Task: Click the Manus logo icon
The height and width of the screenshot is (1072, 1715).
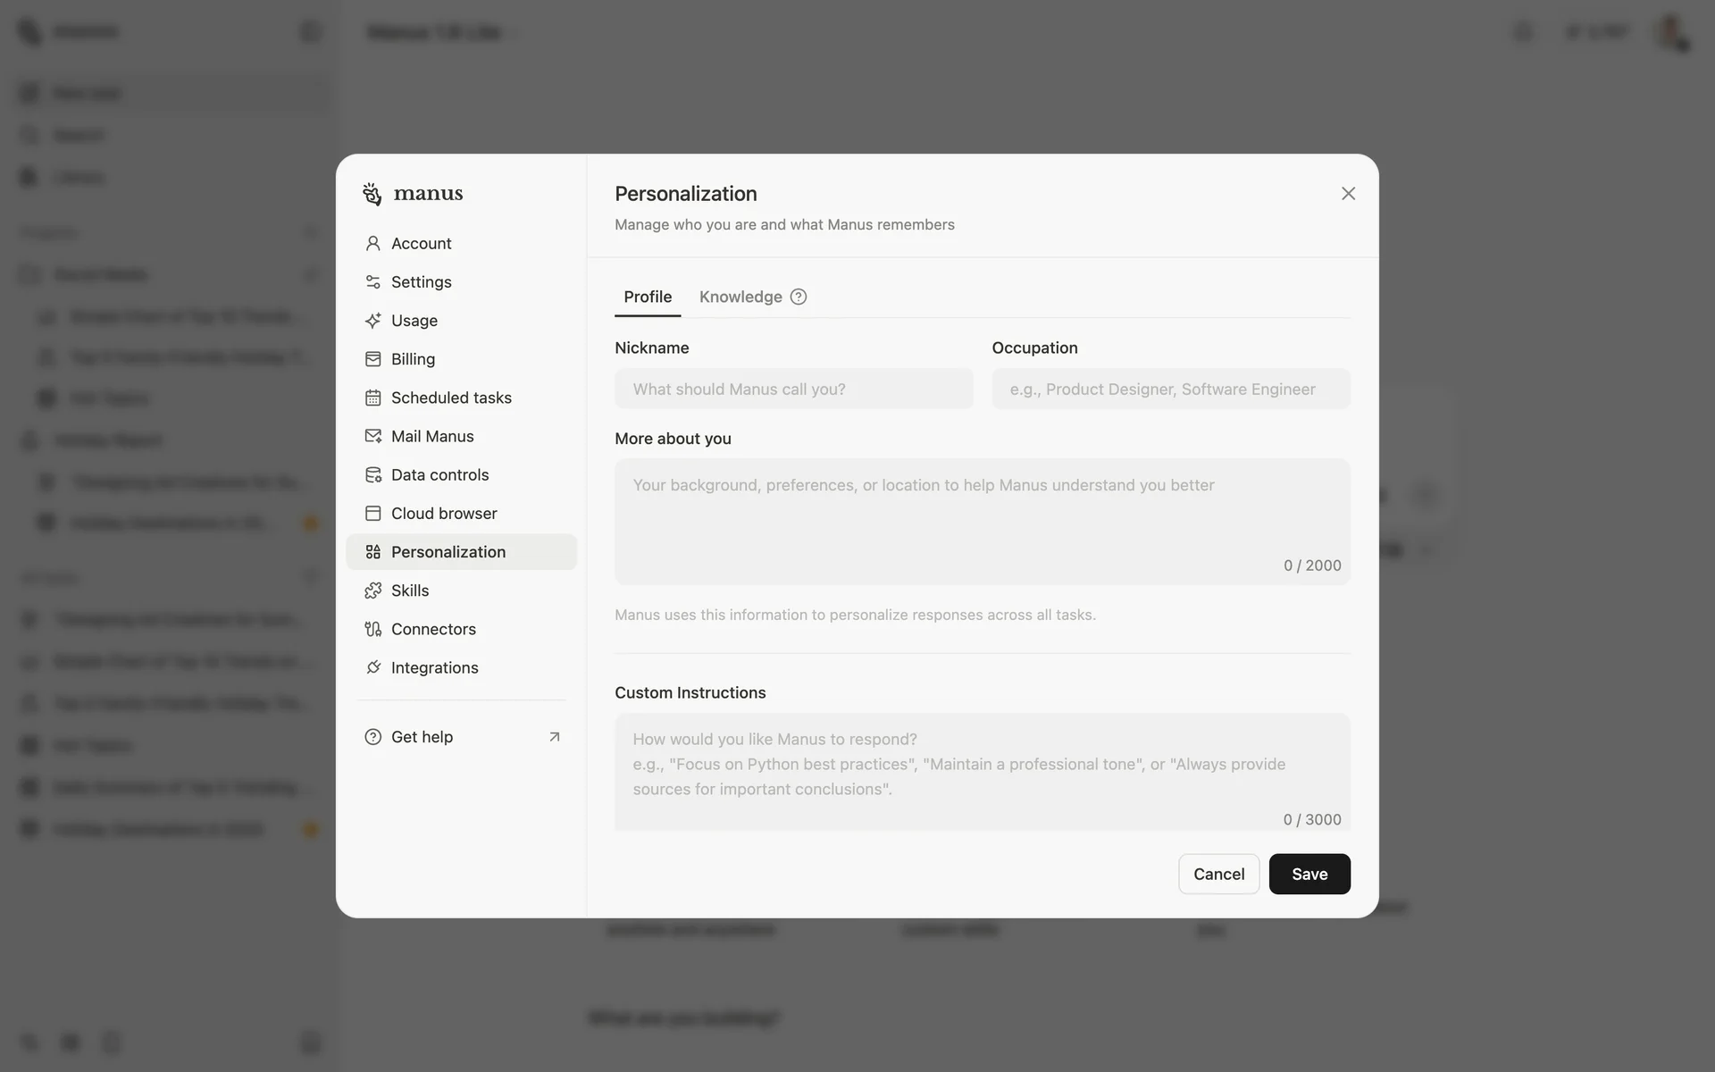Action: [372, 194]
